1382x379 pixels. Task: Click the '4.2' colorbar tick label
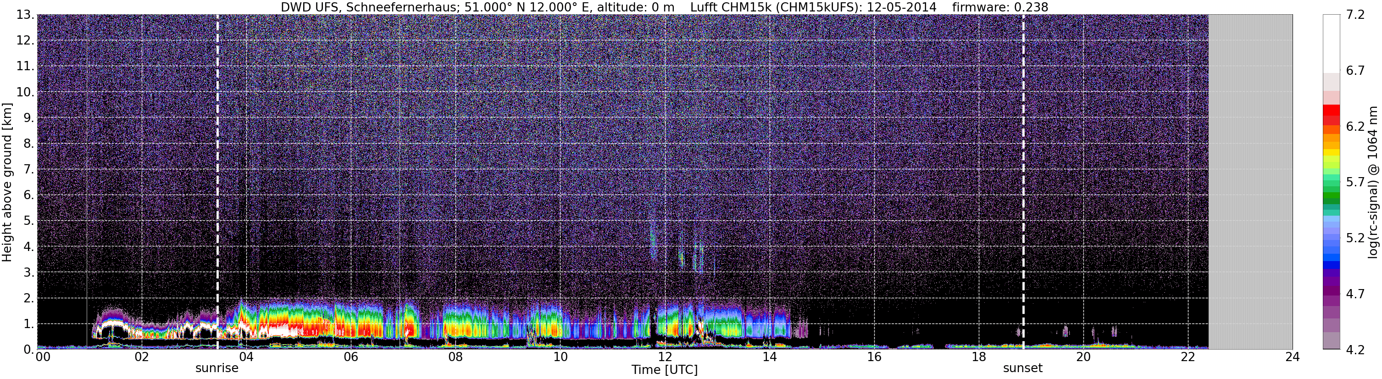[1355, 350]
